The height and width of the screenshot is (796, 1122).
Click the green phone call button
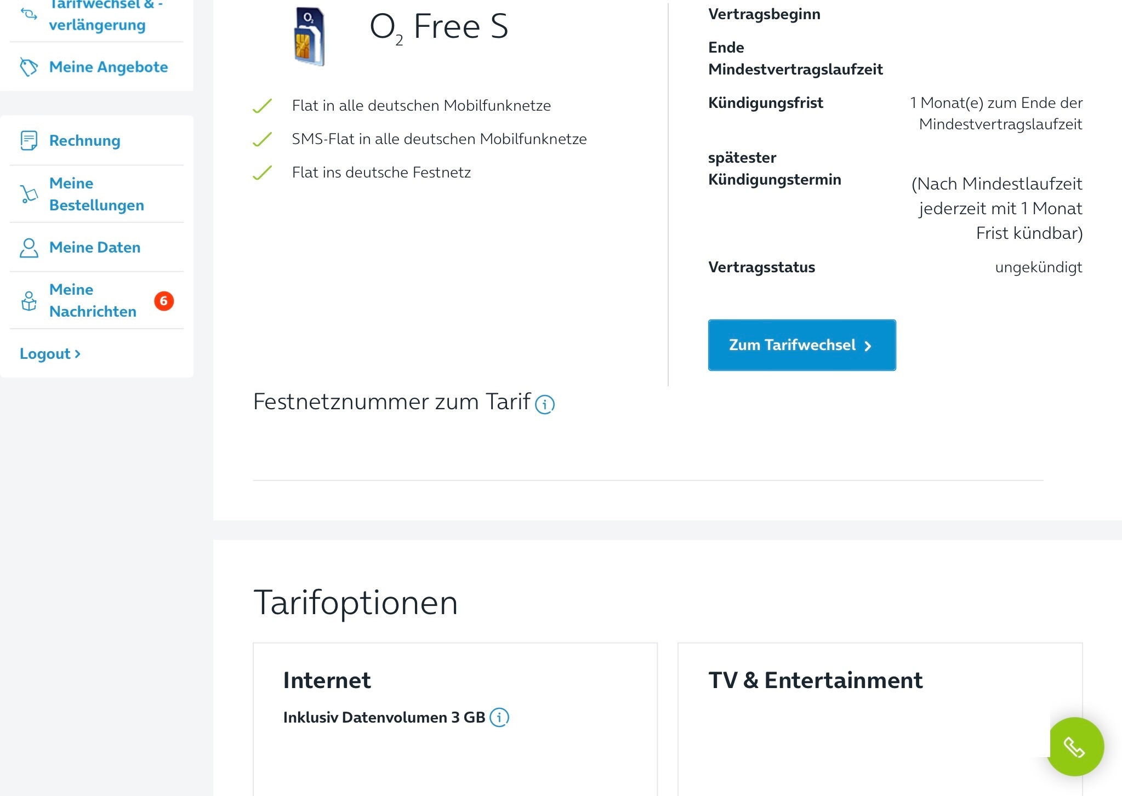tap(1075, 746)
